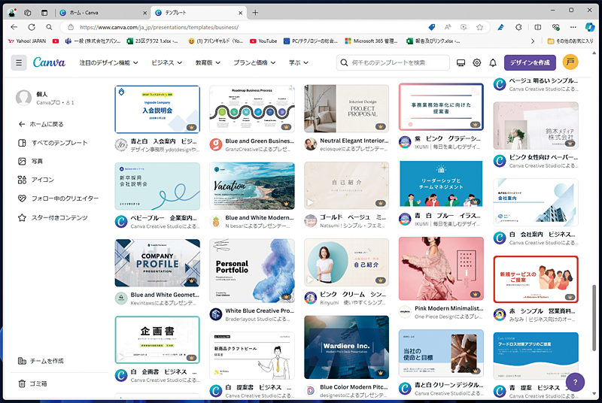Click the create team icon チームを作成
The image size is (602, 403).
pos(22,361)
